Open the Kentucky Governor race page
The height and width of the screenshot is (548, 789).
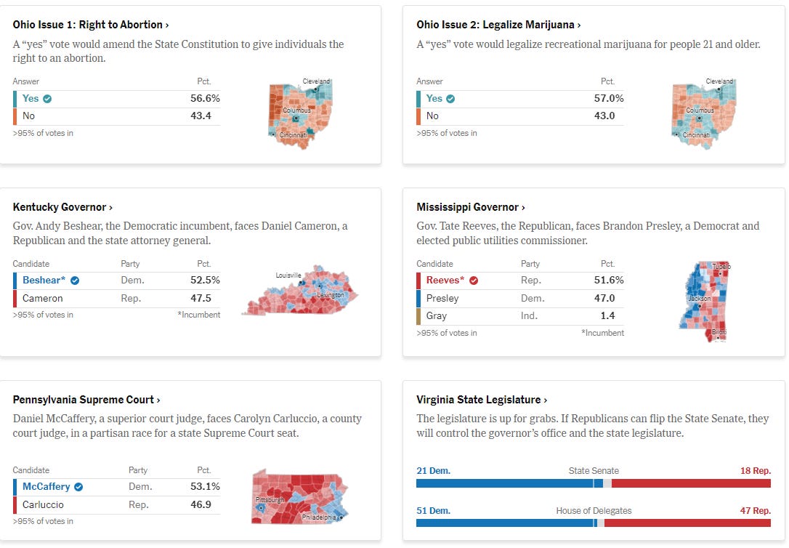62,207
